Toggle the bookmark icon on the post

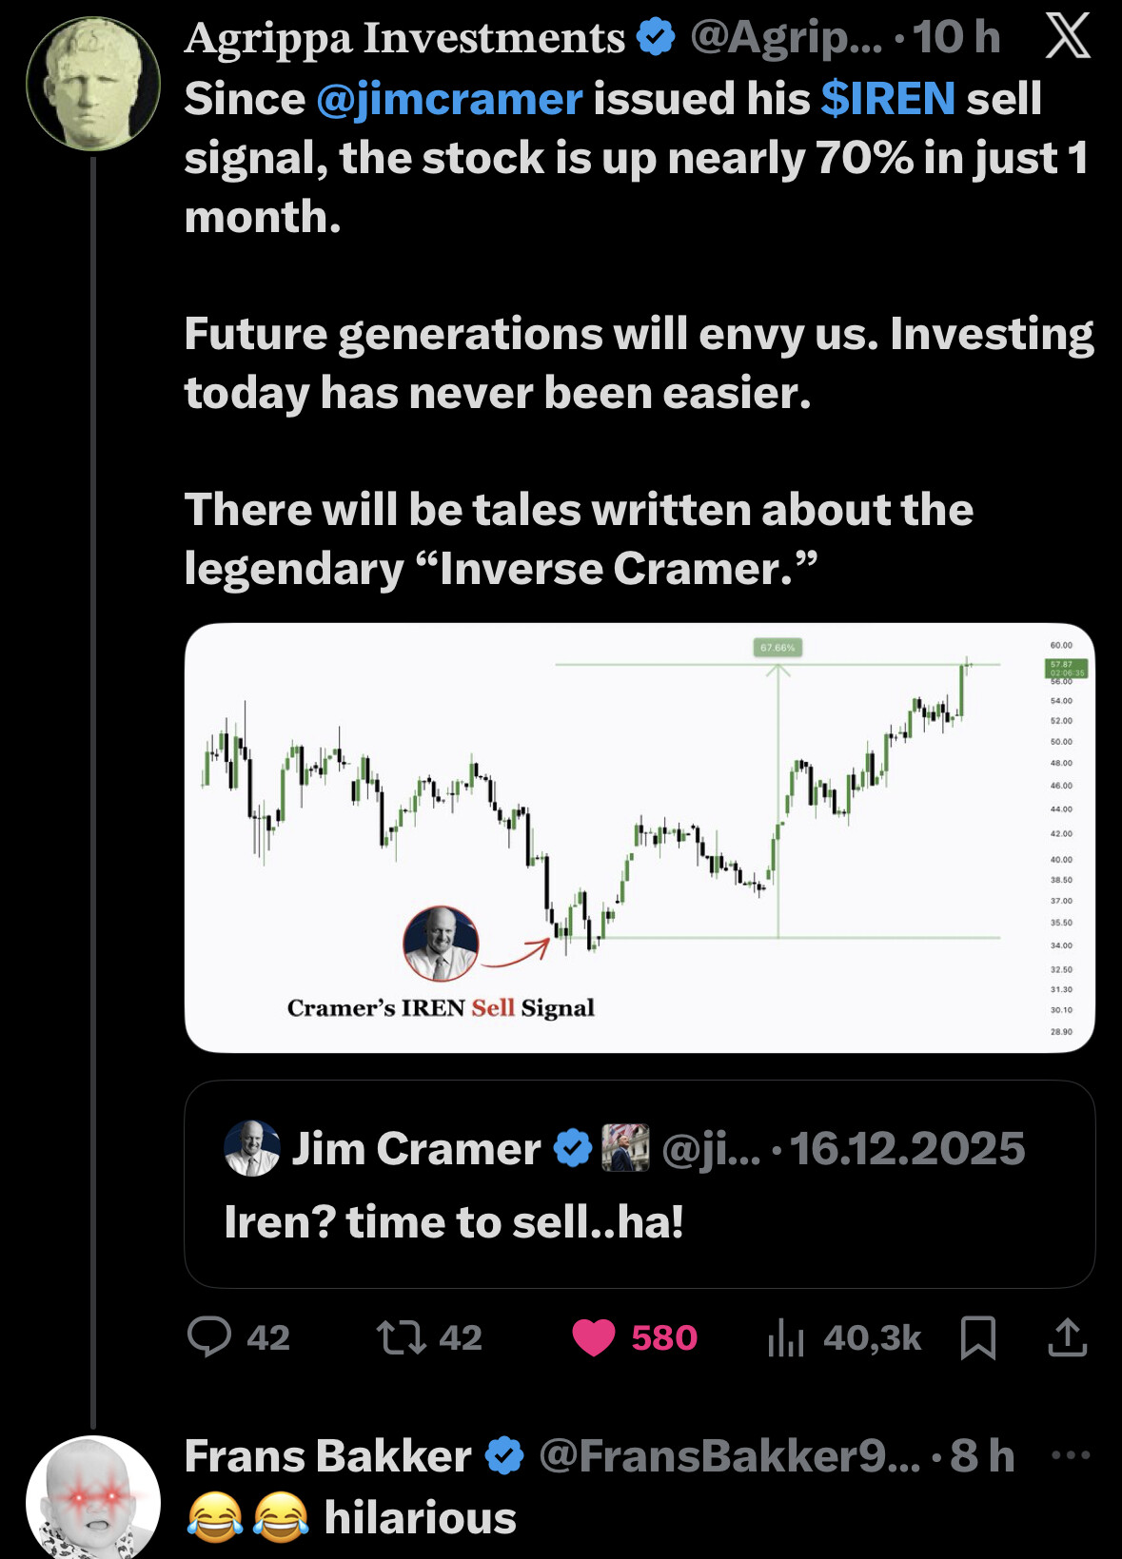pyautogui.click(x=978, y=1337)
